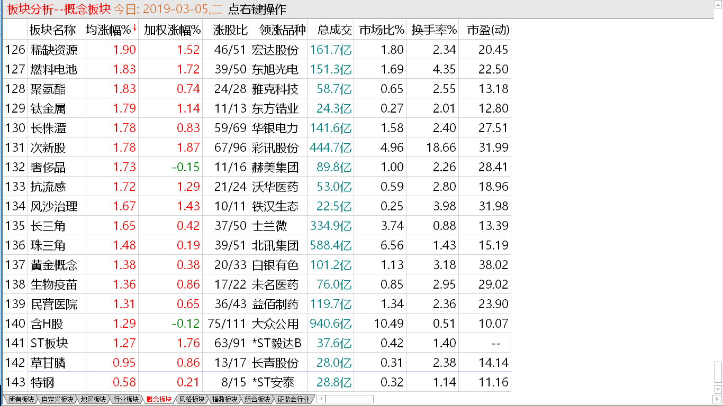Click leading stock 士兰微
The height and width of the screenshot is (406, 723).
[269, 226]
